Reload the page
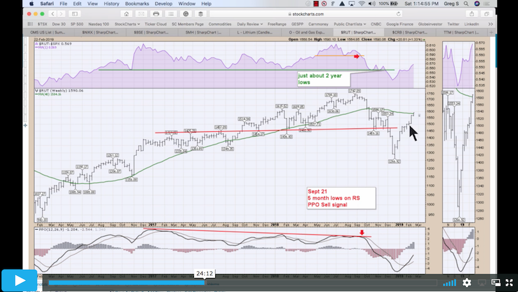The height and width of the screenshot is (292, 518). [x=398, y=14]
